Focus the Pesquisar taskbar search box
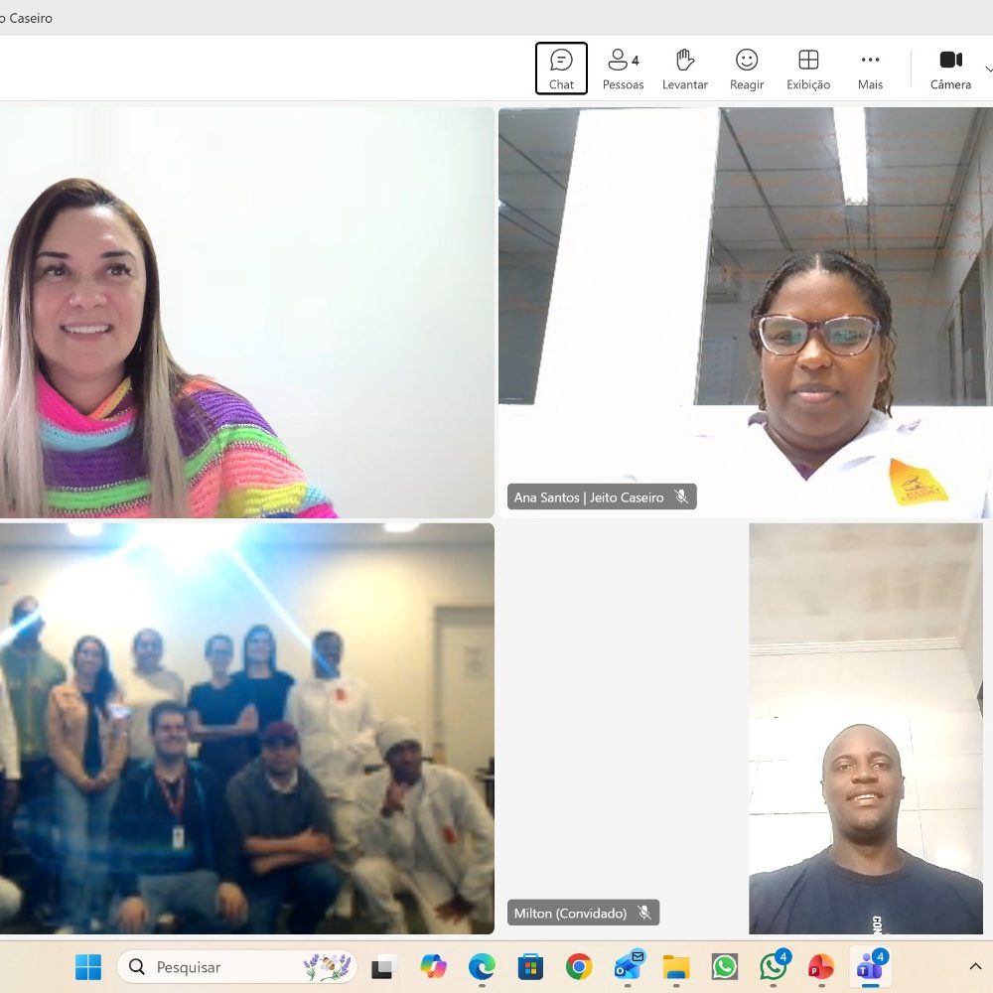Screen dimensions: 993x993 pos(237,967)
